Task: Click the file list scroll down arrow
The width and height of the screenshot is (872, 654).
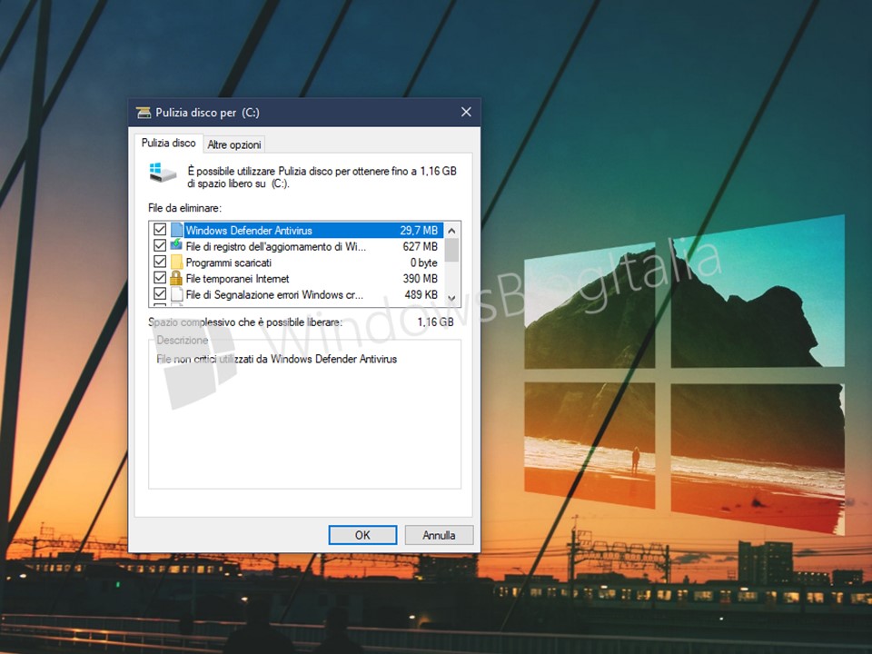Action: 451,299
